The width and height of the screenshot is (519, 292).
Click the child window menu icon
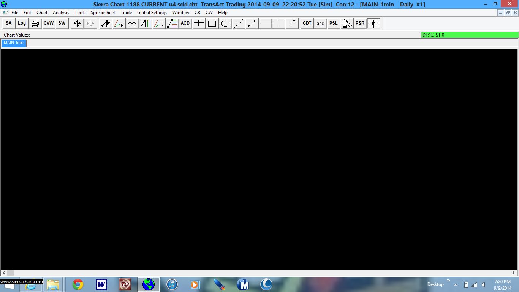[5, 13]
